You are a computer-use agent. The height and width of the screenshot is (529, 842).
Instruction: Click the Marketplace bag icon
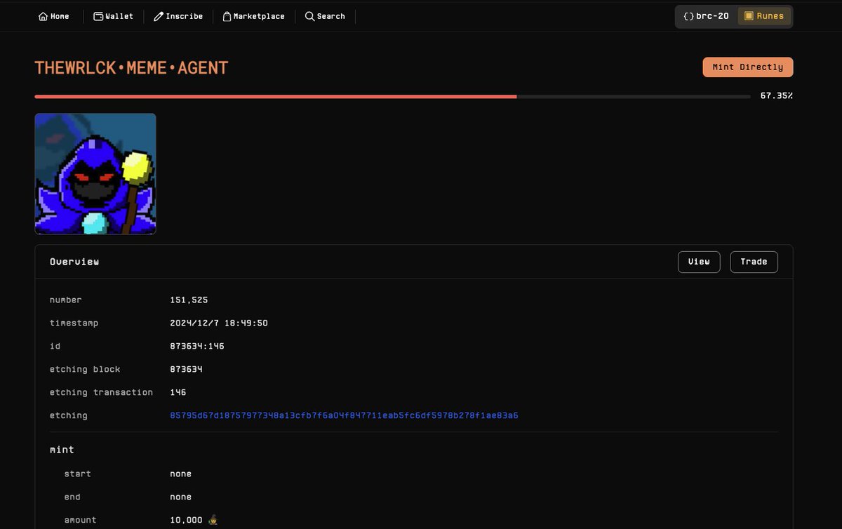tap(227, 16)
